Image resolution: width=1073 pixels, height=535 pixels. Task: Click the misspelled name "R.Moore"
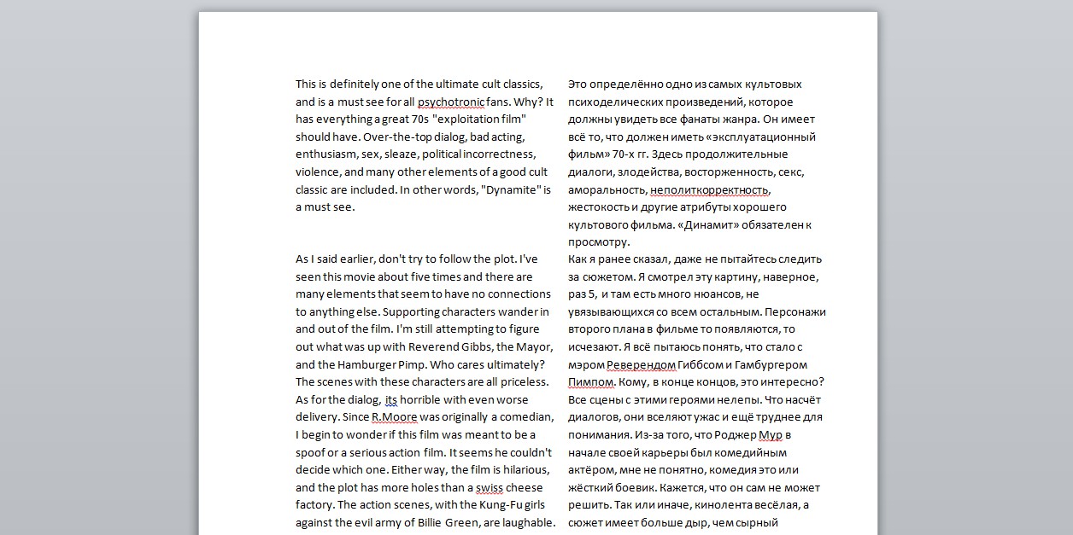pyautogui.click(x=395, y=417)
